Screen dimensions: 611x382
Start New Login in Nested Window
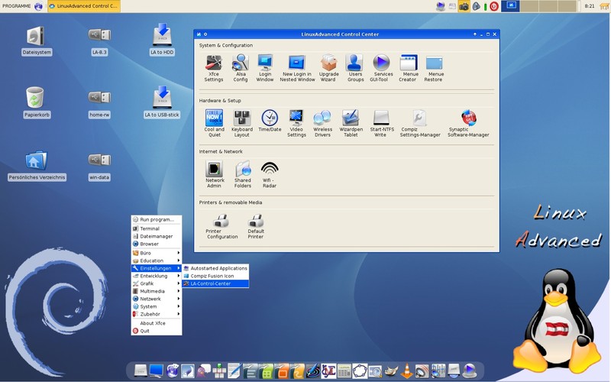pos(297,68)
